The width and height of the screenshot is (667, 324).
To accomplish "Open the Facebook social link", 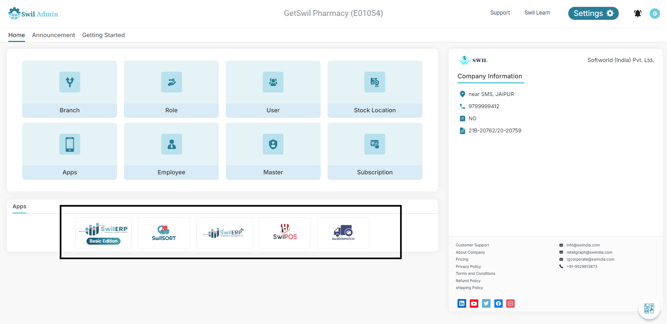I will pyautogui.click(x=499, y=304).
